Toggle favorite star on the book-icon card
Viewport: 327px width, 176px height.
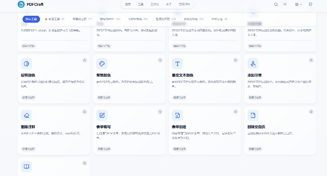[85, 163]
